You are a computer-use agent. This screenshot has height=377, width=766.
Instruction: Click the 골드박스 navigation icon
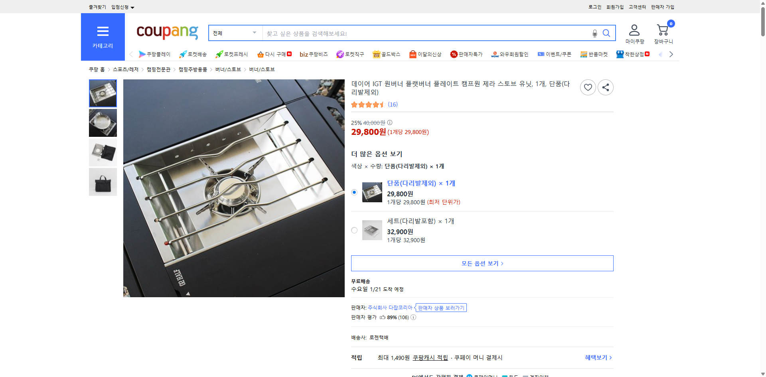click(386, 54)
